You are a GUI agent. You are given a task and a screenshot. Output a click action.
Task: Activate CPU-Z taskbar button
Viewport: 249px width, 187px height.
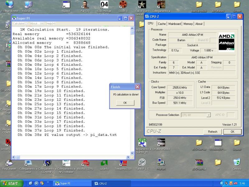pos(112,183)
